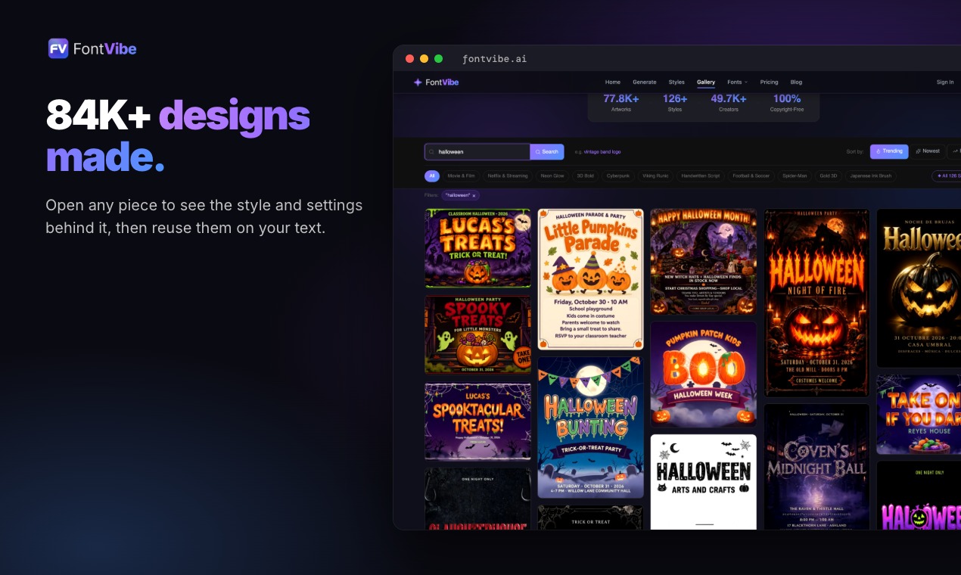Open the Spooktacular Treats design
This screenshot has width=961, height=575.
[x=477, y=421]
